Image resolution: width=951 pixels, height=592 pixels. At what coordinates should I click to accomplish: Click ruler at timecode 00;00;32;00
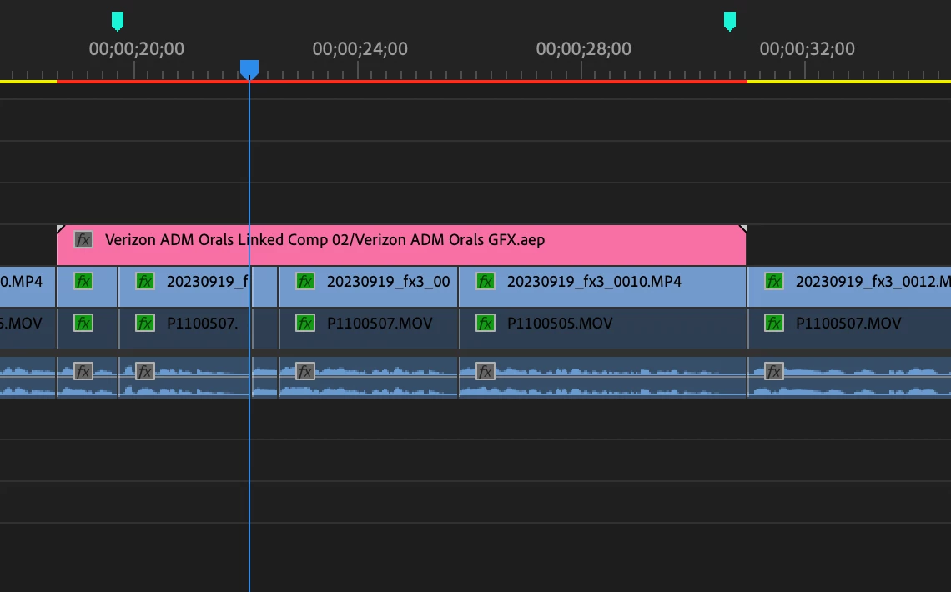click(x=808, y=49)
